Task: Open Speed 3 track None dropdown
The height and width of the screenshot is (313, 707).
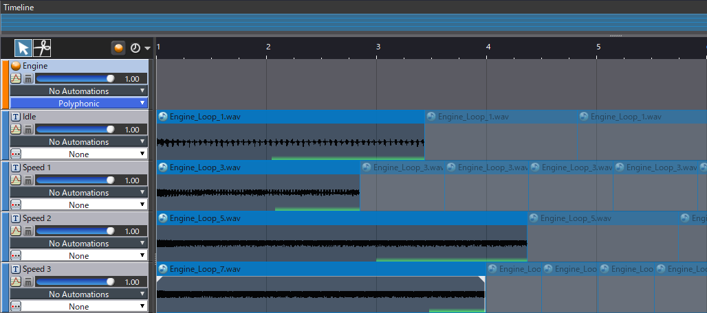Action: tap(85, 306)
